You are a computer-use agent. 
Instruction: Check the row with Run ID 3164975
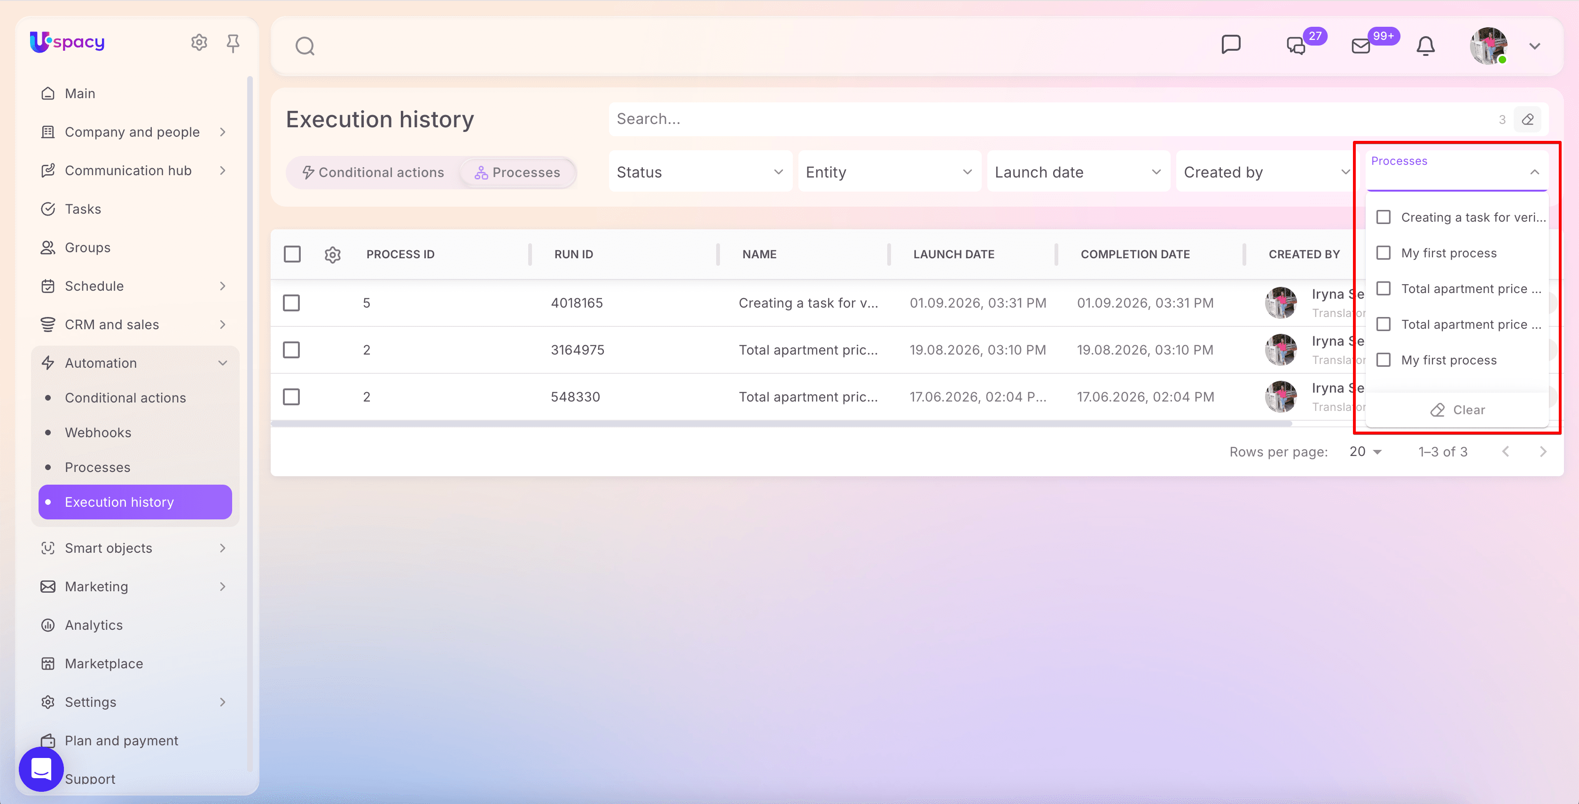[x=291, y=350]
